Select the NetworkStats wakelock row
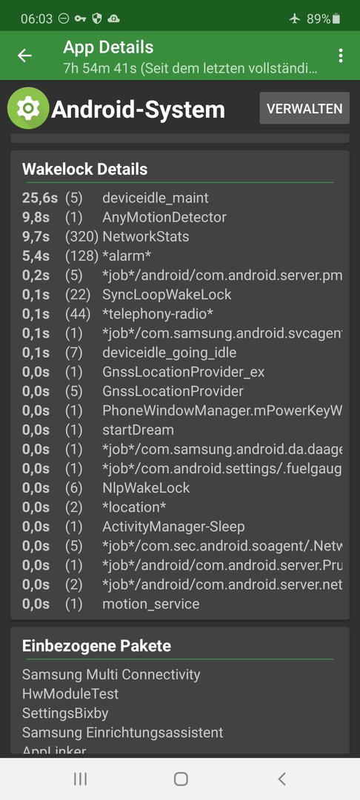The image size is (360, 800). pos(181,237)
